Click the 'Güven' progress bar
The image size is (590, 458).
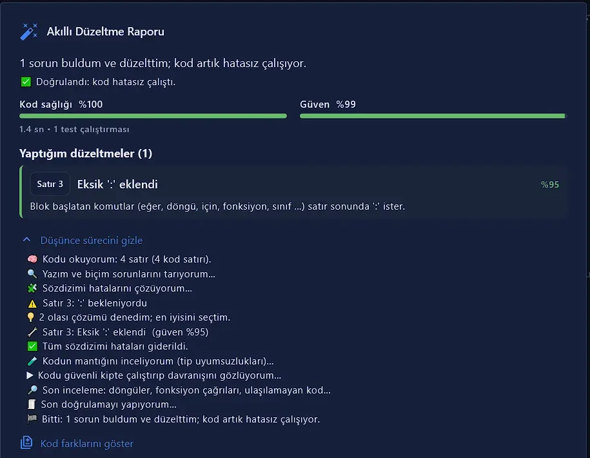click(433, 116)
